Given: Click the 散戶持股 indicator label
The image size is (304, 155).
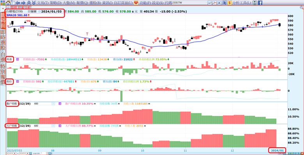Looking at the screenshot, I should coord(12,103).
